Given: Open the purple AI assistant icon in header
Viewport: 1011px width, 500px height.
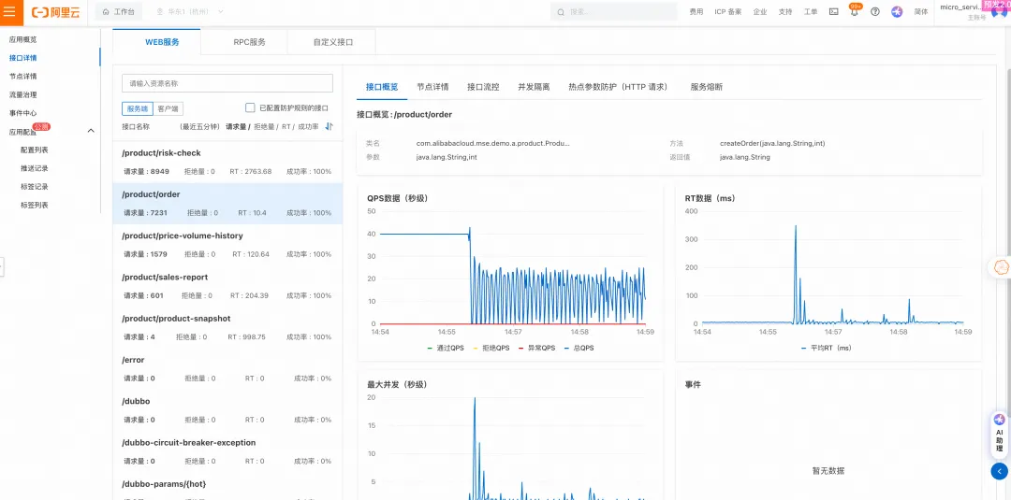Looking at the screenshot, I should pos(897,11).
